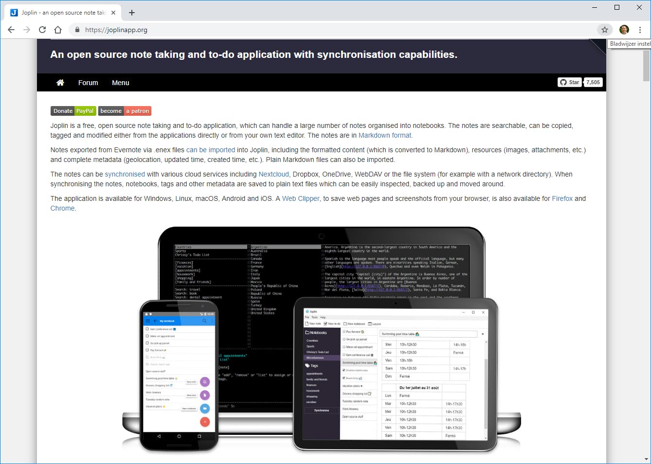Click the scrollbar down arrow

[x=646, y=459]
